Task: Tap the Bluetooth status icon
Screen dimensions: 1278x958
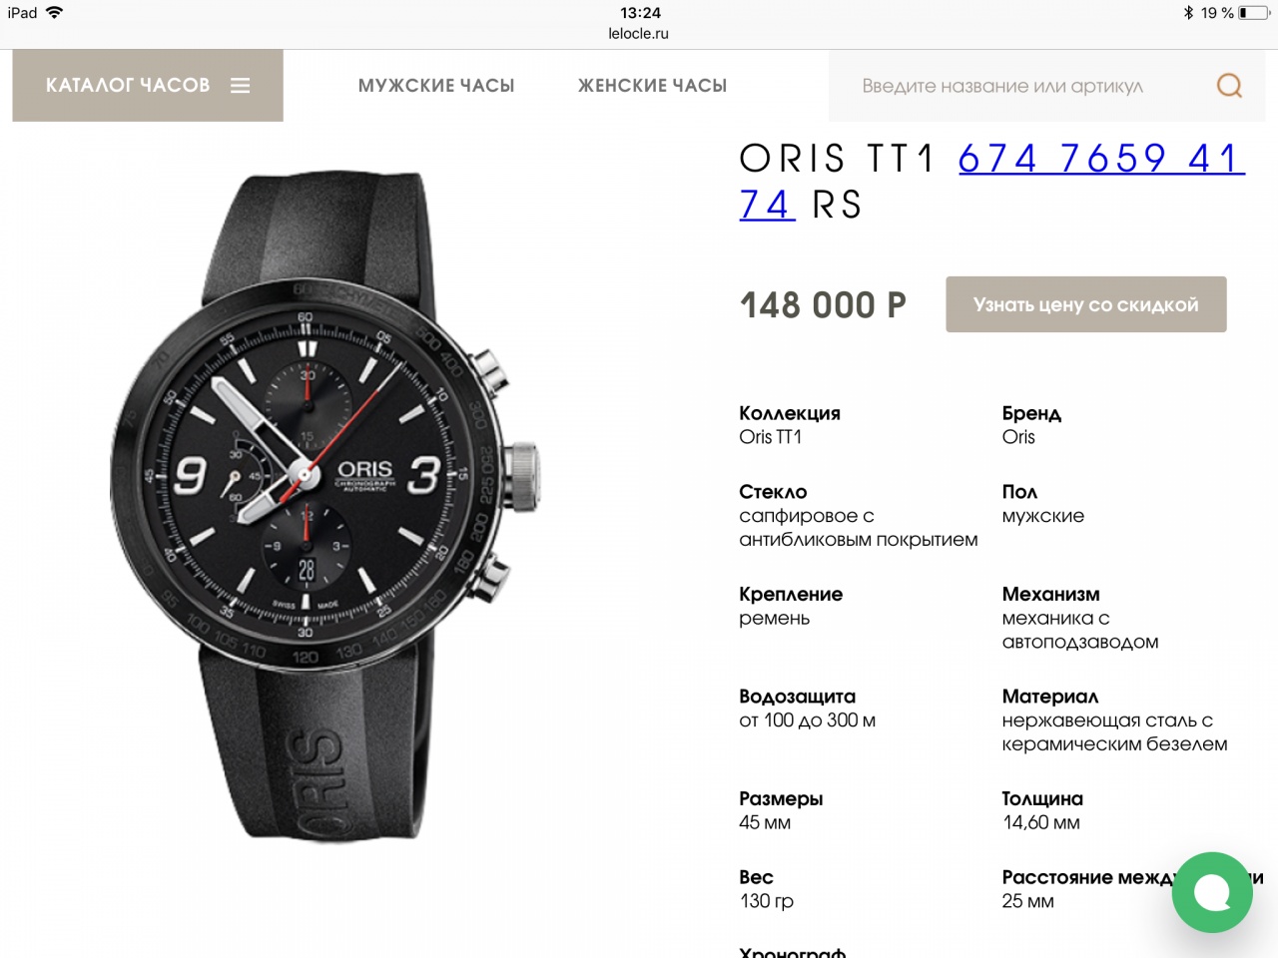Action: click(x=1188, y=13)
